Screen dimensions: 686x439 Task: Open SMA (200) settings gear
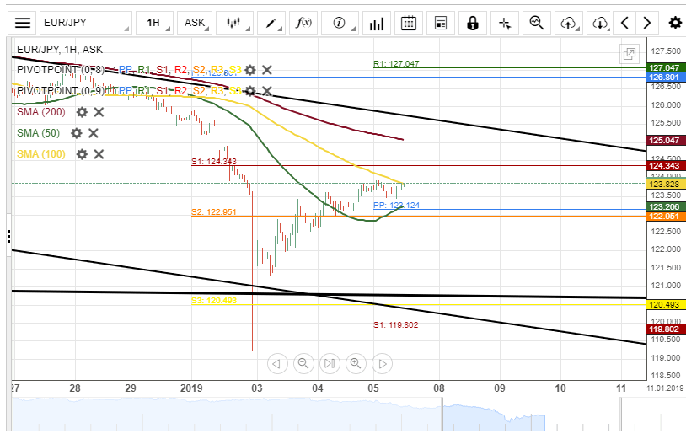point(82,112)
